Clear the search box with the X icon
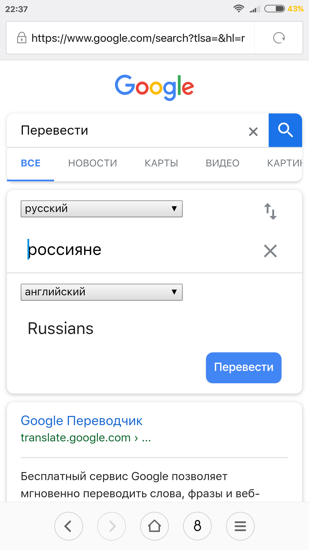Screen dimensions: 309x550 tap(253, 131)
